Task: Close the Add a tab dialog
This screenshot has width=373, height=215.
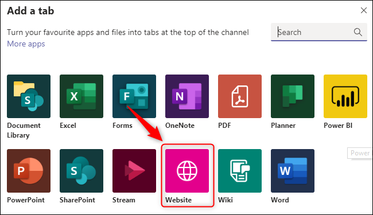Action: [x=363, y=10]
